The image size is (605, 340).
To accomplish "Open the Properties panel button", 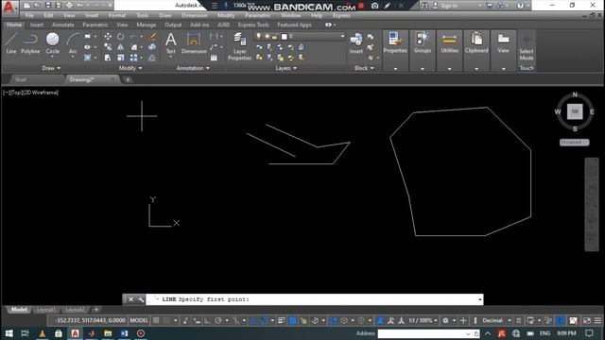I will 395,51.
